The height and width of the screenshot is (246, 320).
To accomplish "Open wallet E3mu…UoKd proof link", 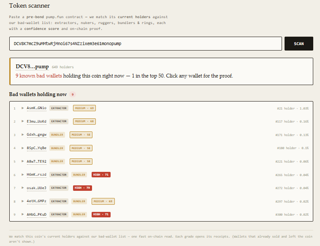I will [37, 121].
